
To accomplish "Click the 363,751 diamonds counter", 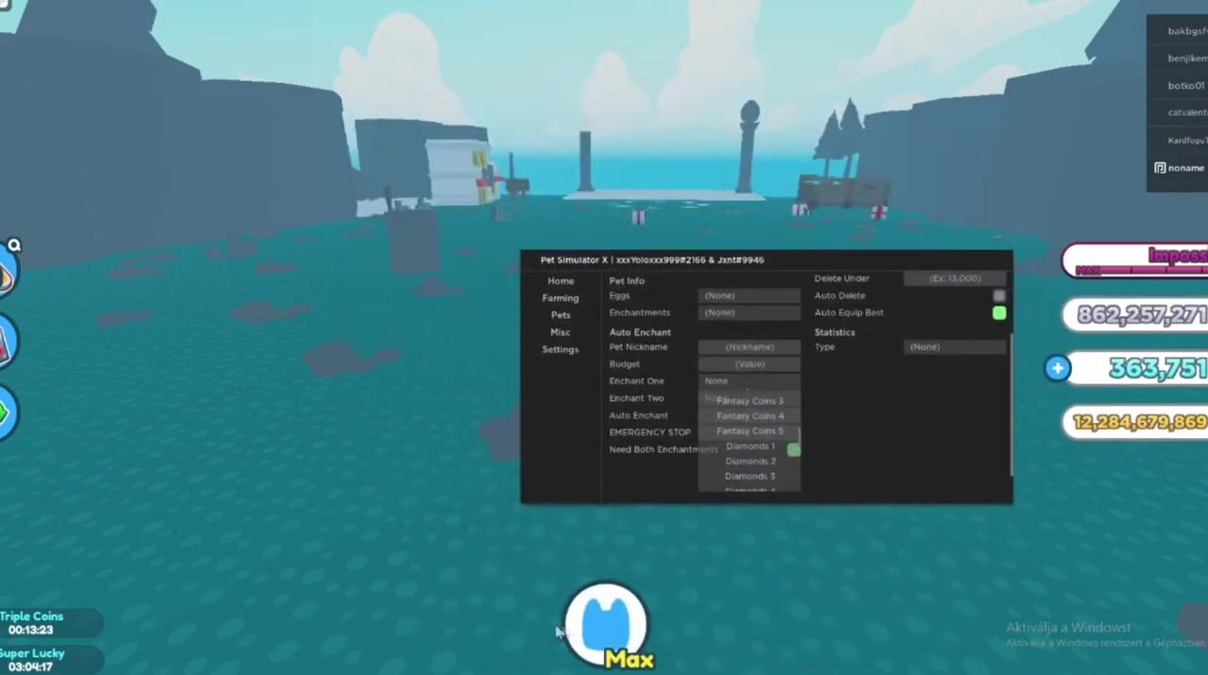I will [x=1137, y=368].
